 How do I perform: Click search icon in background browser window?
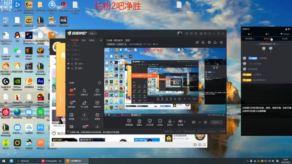pyautogui.click(x=204, y=145)
